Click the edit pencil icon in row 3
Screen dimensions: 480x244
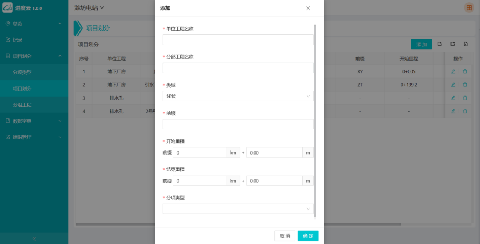[x=453, y=98]
